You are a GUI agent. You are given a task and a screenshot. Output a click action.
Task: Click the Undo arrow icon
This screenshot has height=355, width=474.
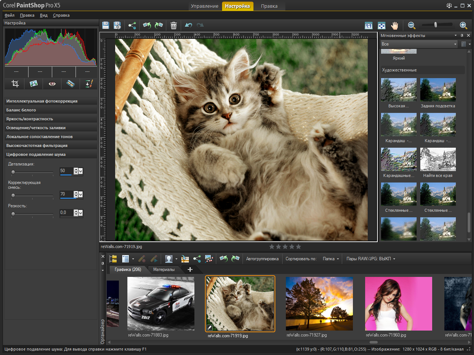point(188,25)
